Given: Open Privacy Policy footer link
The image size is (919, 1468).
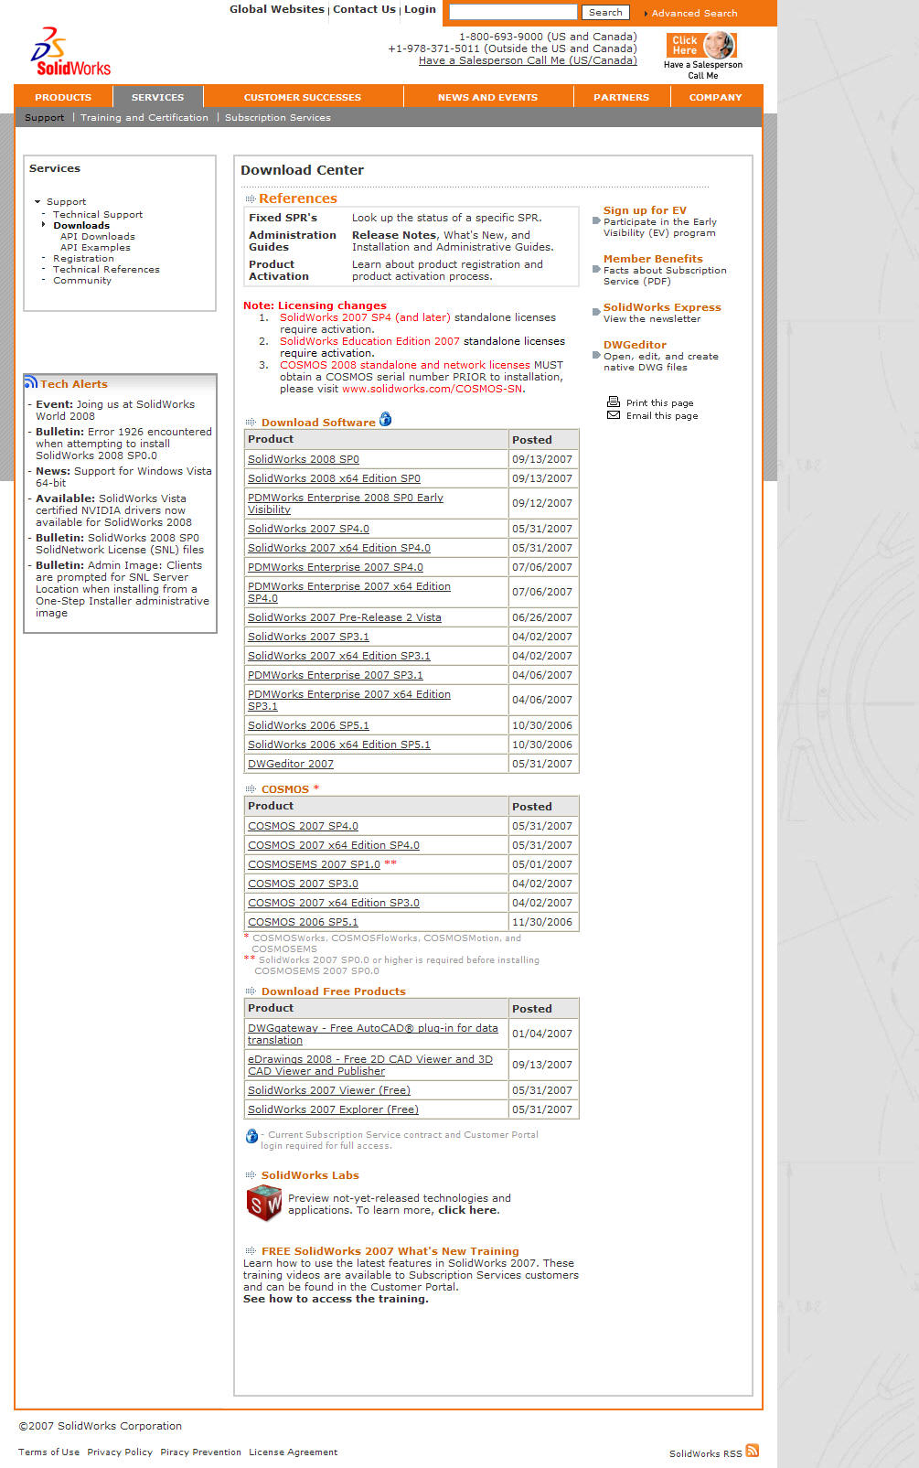Looking at the screenshot, I should pos(120,1452).
